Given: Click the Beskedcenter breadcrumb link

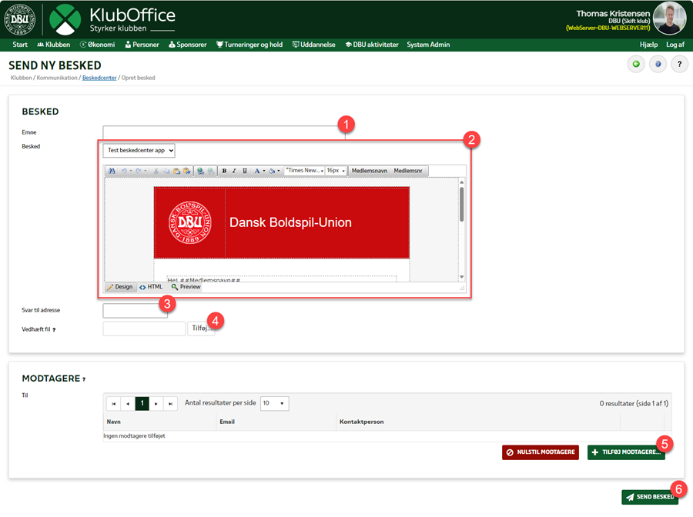Looking at the screenshot, I should click(99, 78).
